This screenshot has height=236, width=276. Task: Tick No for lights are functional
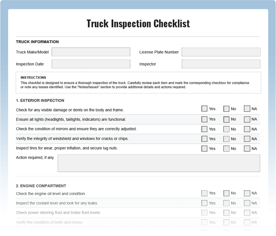coord(226,119)
